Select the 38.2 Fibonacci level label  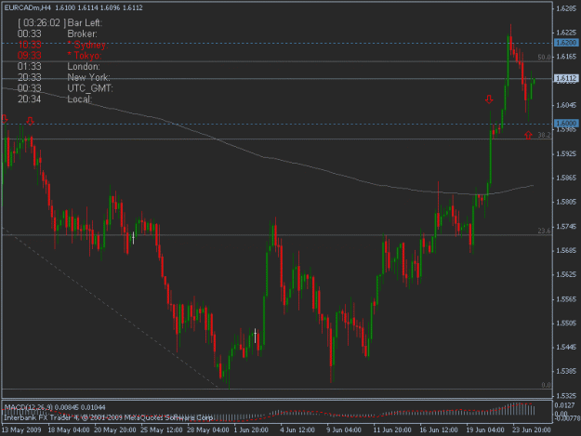[544, 135]
